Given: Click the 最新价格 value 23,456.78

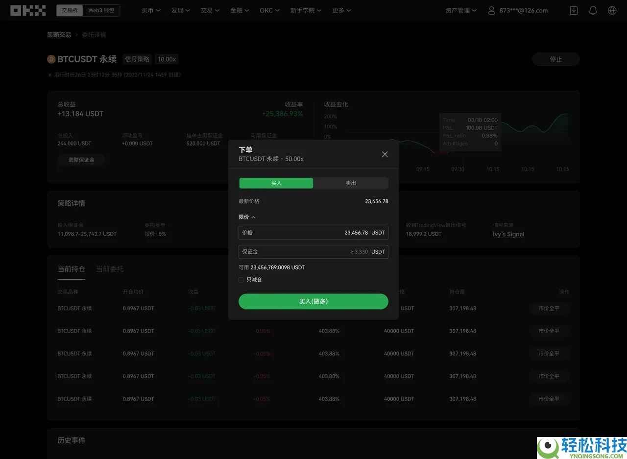Looking at the screenshot, I should point(377,201).
